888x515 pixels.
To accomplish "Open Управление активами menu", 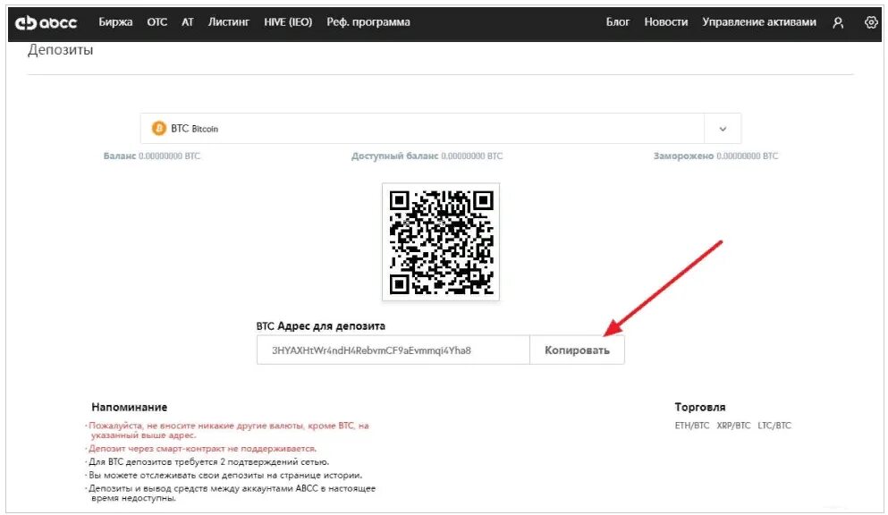I will (x=759, y=22).
